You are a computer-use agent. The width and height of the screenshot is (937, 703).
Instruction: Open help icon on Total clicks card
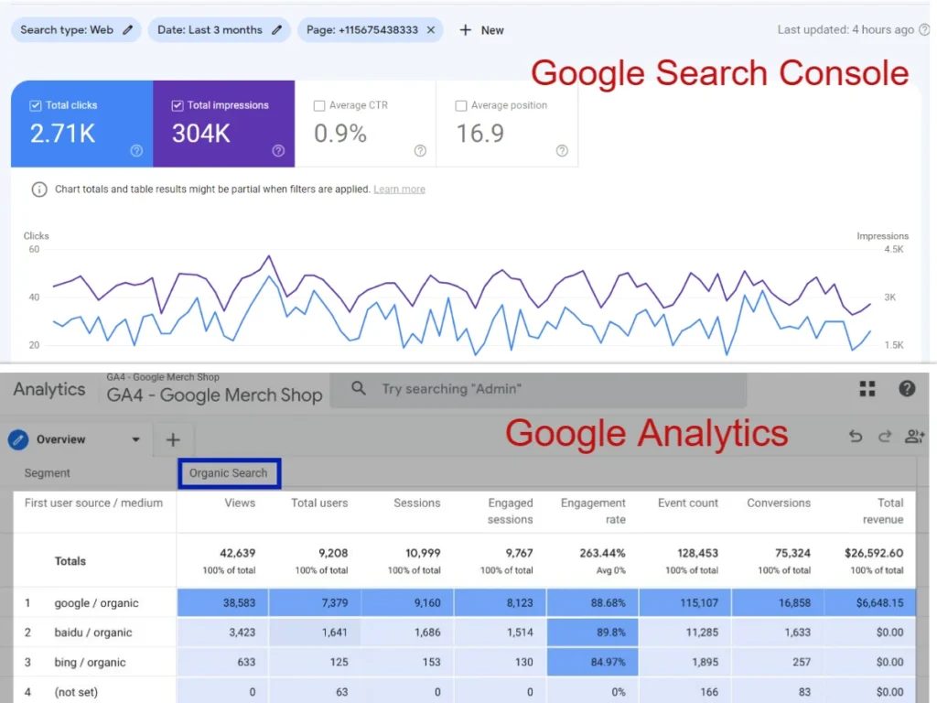pos(136,151)
